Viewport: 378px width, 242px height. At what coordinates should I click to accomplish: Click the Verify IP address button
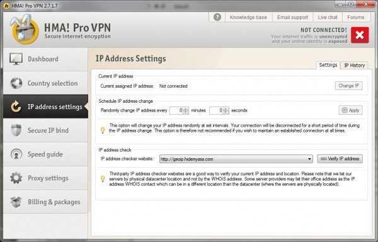pyautogui.click(x=340, y=159)
